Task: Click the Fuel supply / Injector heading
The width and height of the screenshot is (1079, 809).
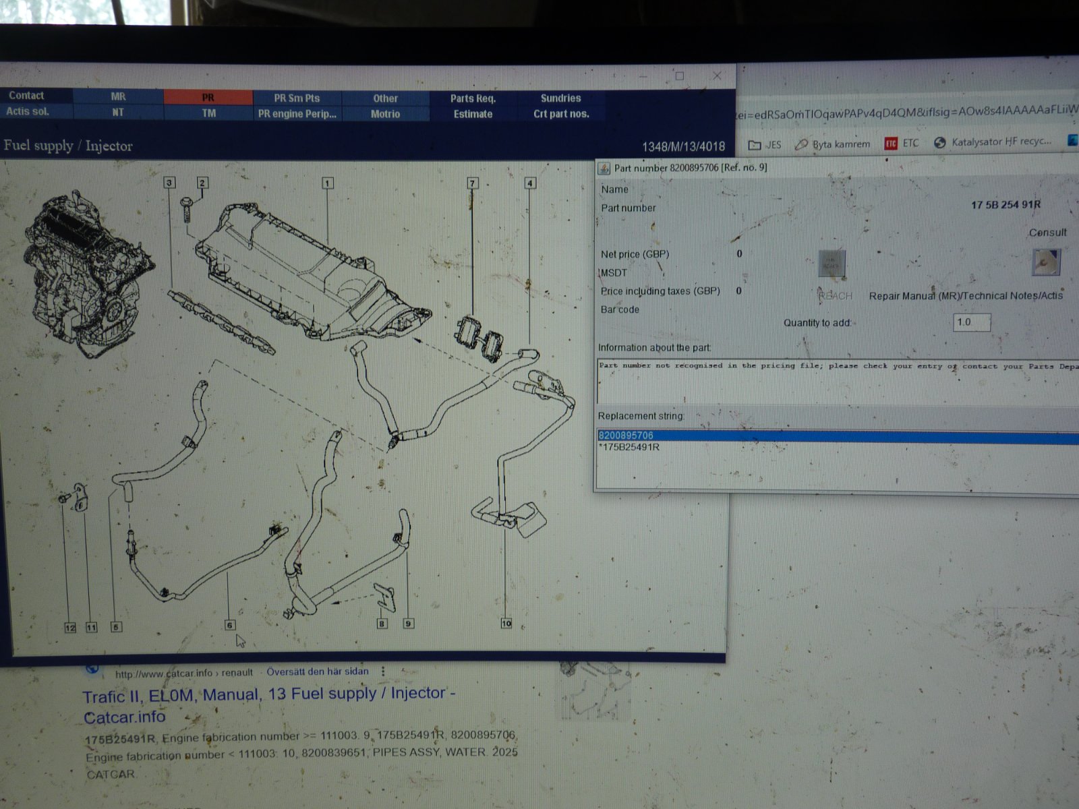Action: (x=67, y=146)
